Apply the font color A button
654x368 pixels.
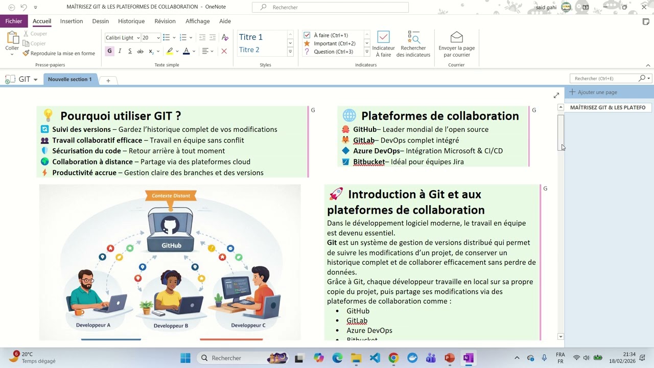tap(186, 51)
